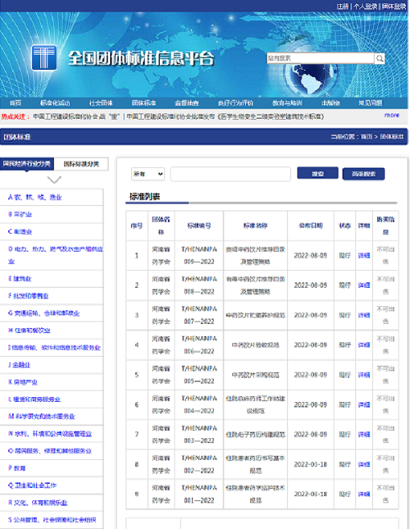Viewport: 410px width, 529px height.
Task: Open 详细 link for standard 003—2022
Action: click(x=364, y=434)
